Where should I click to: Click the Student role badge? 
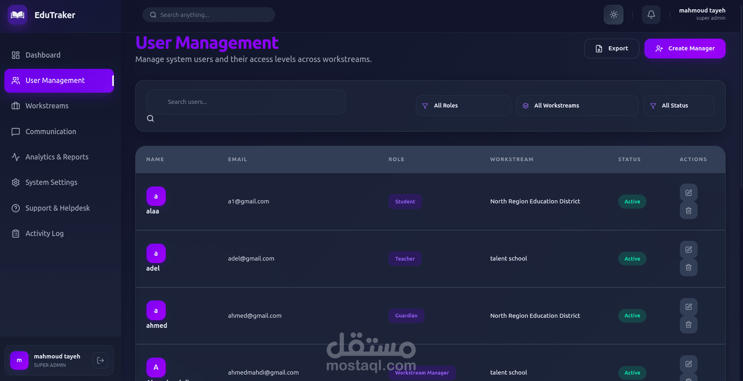tap(405, 202)
